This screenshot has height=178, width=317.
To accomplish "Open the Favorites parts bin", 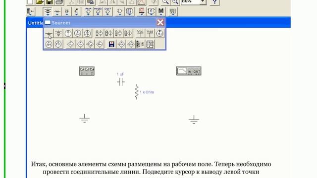I will (x=30, y=11).
